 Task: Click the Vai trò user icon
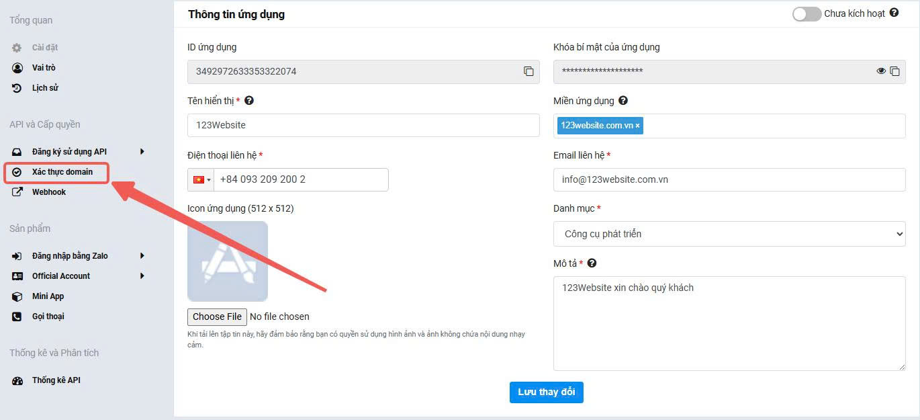coord(17,68)
